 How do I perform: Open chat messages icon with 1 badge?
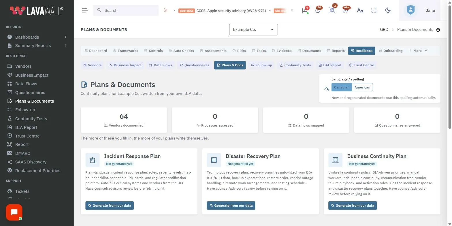(x=305, y=10)
